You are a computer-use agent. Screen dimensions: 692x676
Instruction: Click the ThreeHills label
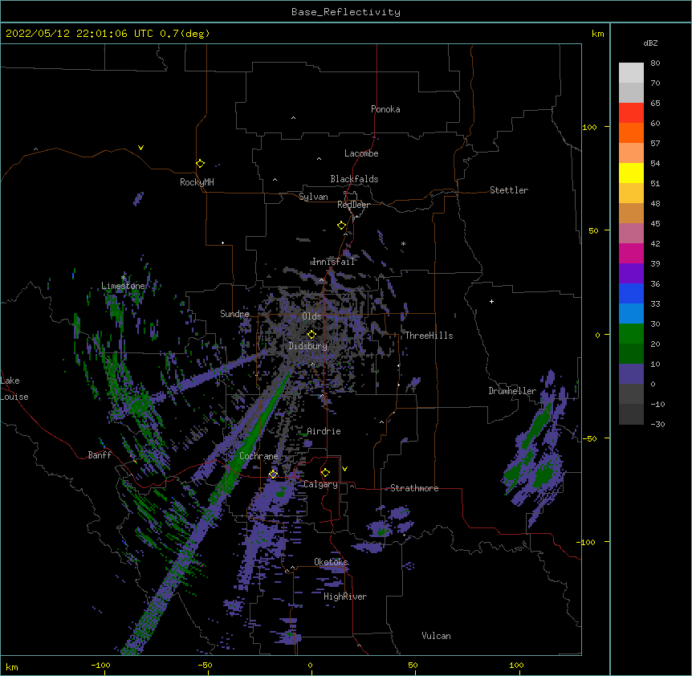tap(429, 336)
